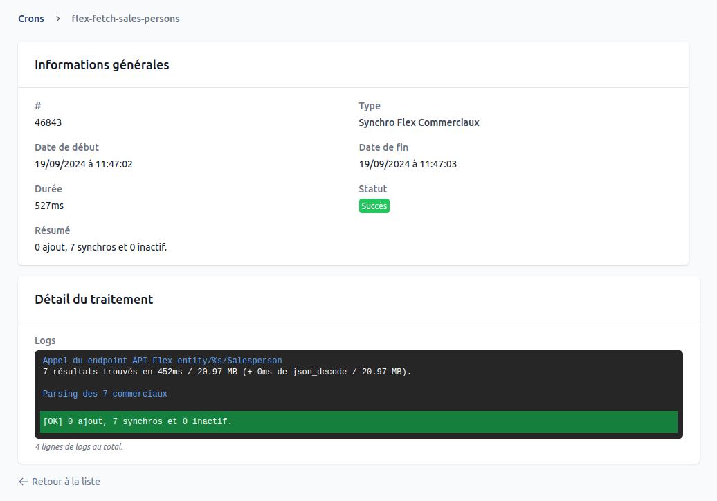
Task: Click the 'Informations générales' heading
Action: (x=102, y=65)
